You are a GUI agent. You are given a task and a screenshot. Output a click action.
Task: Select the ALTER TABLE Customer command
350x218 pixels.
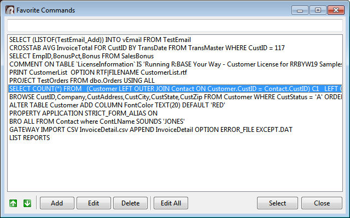point(115,105)
